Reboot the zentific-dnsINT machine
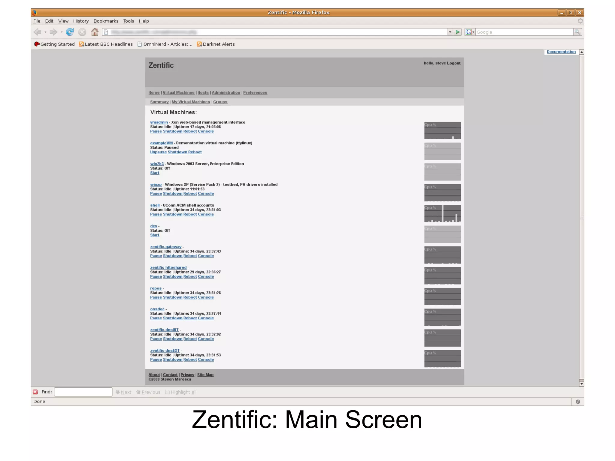The image size is (615, 461). coord(190,339)
